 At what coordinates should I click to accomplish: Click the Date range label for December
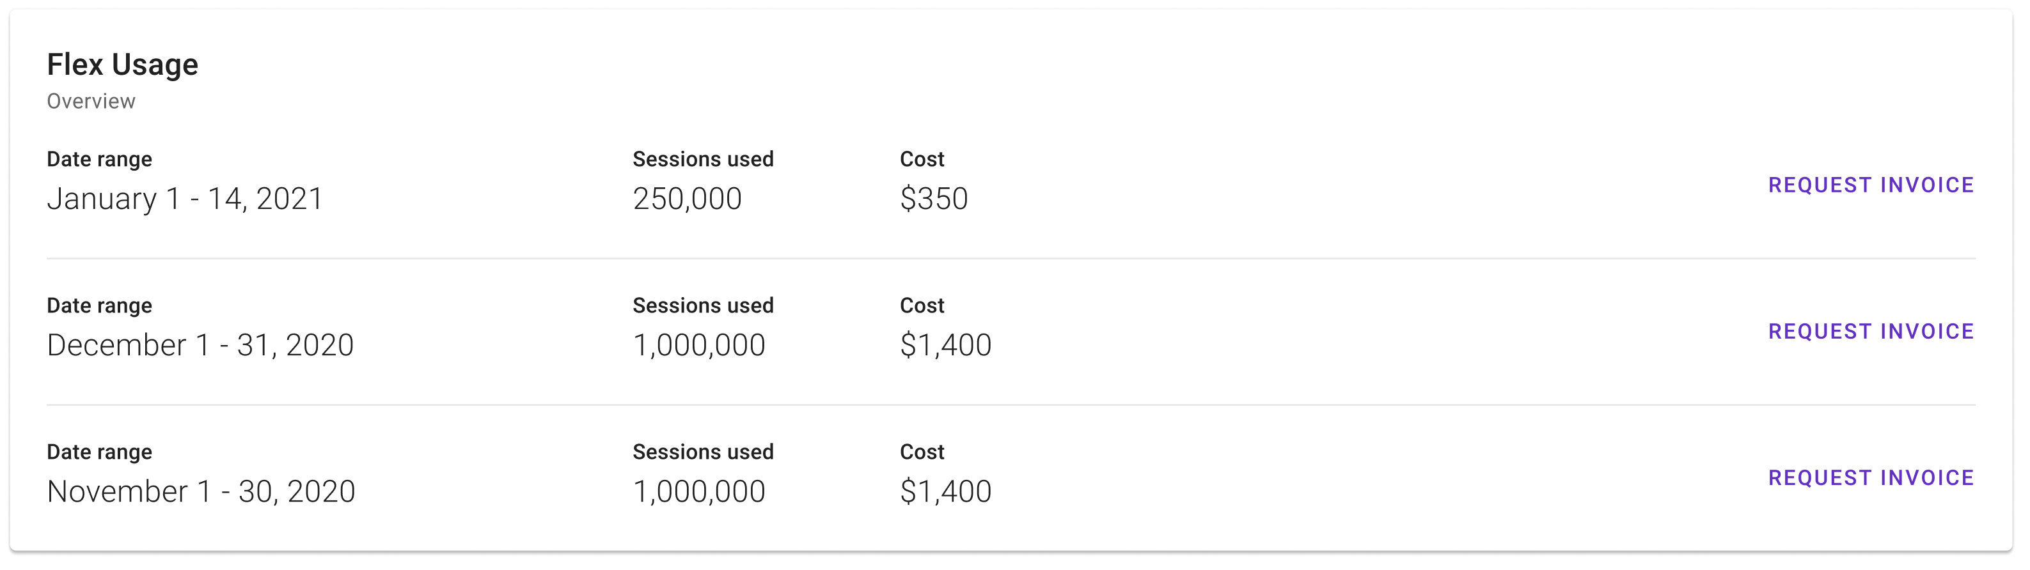click(x=99, y=305)
